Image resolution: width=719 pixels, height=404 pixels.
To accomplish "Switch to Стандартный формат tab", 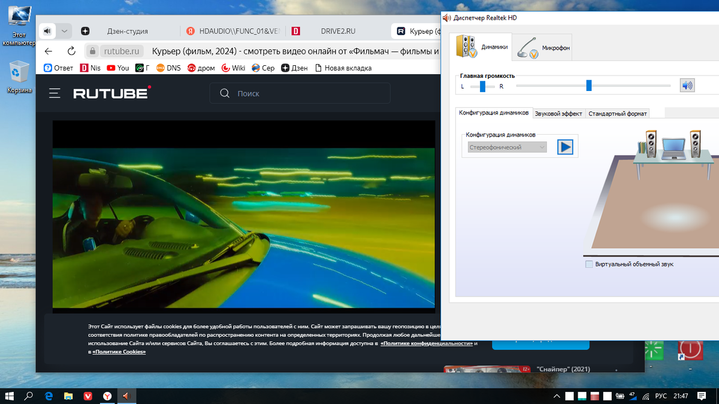I will (617, 113).
